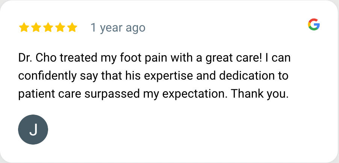Click the word "treated" in the first line

click(x=80, y=59)
